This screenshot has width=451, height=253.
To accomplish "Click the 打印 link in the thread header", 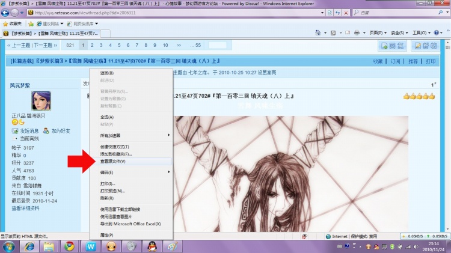I will pyautogui.click(x=431, y=61).
